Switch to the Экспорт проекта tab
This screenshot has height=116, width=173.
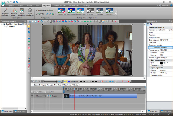point(60,5)
